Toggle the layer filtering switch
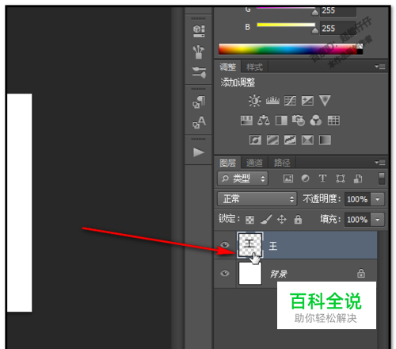396x349 pixels. click(382, 178)
